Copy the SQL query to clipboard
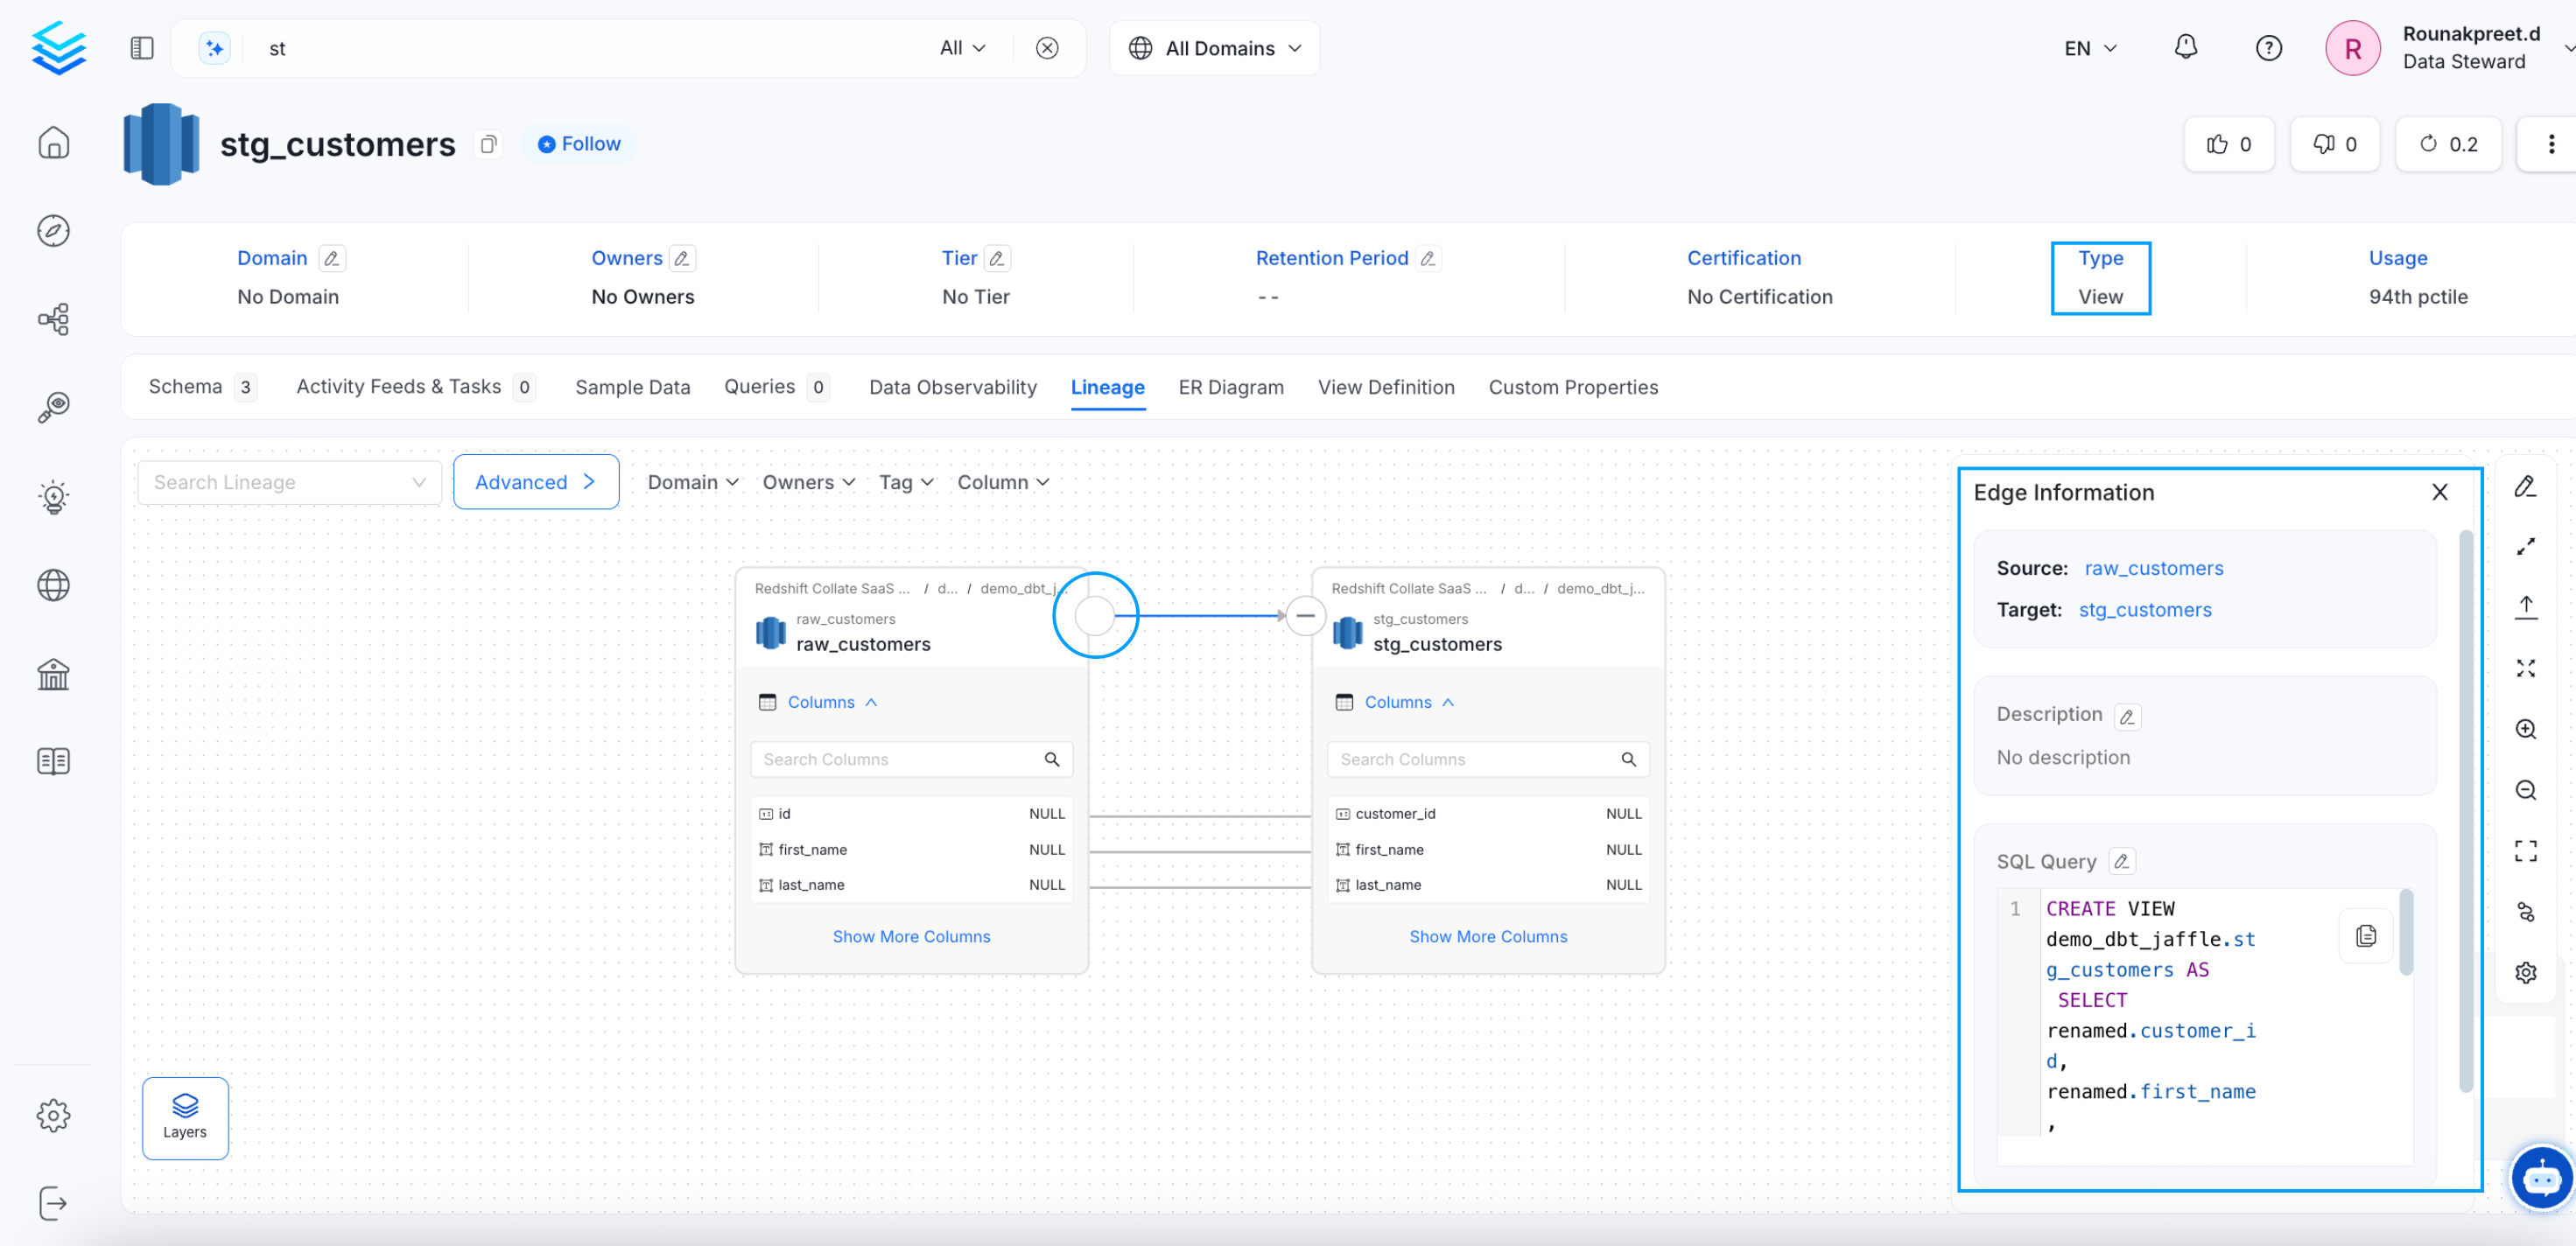 click(2366, 934)
